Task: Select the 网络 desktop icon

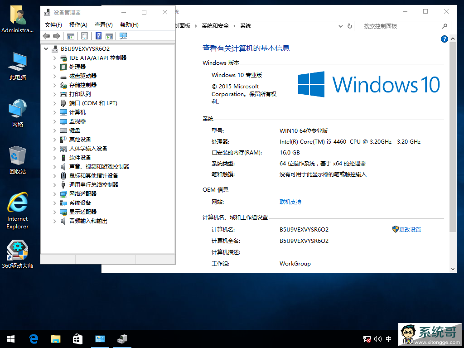Action: [x=18, y=113]
